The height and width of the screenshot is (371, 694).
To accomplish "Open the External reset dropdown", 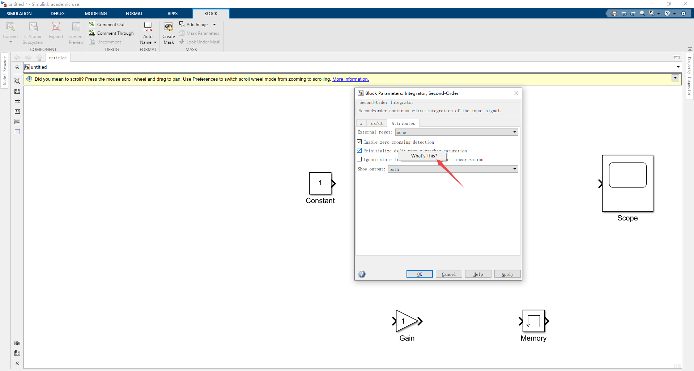I will click(x=456, y=132).
